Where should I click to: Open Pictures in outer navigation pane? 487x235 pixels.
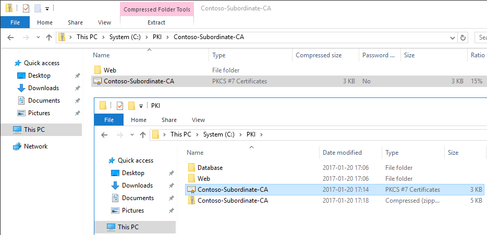(39, 113)
